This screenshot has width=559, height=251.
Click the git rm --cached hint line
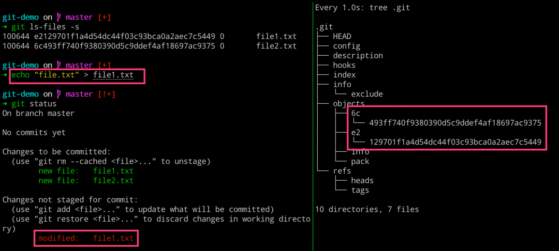point(111,162)
